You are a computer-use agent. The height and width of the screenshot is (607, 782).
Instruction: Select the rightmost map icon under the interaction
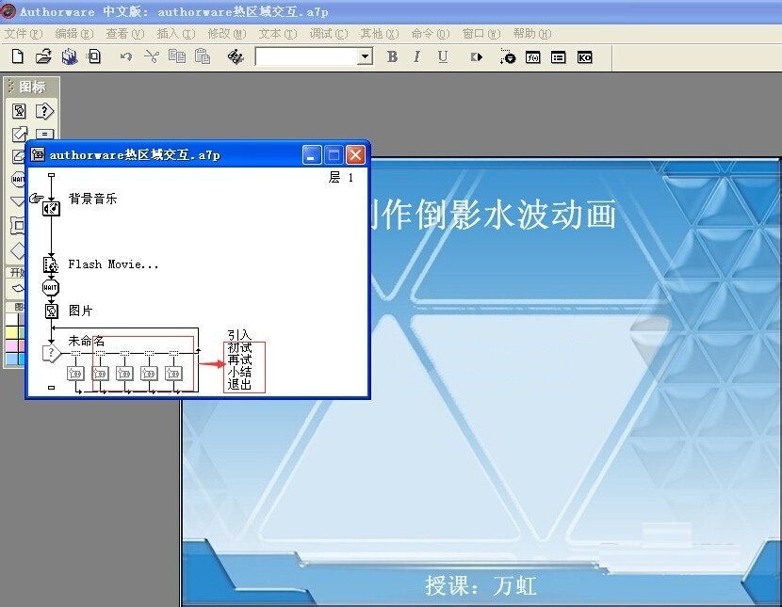pos(173,373)
